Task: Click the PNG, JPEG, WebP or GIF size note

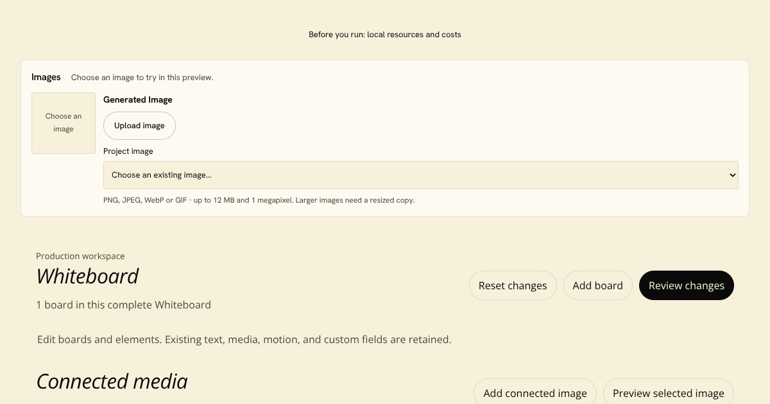Action: 259,200
